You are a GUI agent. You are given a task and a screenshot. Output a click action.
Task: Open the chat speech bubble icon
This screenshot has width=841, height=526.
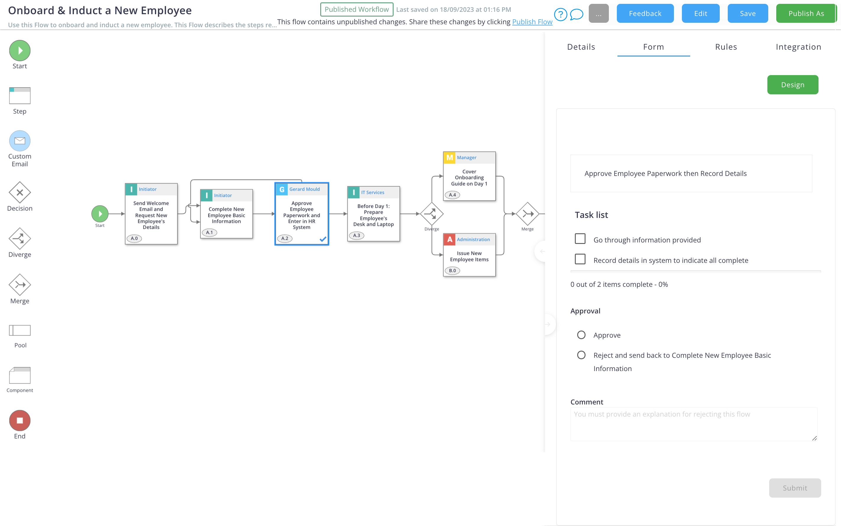577,14
